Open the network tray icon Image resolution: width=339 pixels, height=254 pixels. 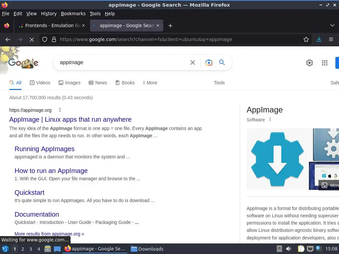(310, 249)
